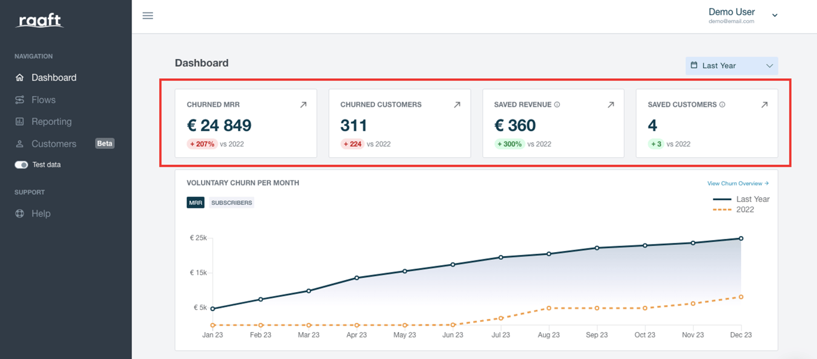Click the Voluntary Churn Per Month title
The width and height of the screenshot is (817, 359).
[x=243, y=183]
